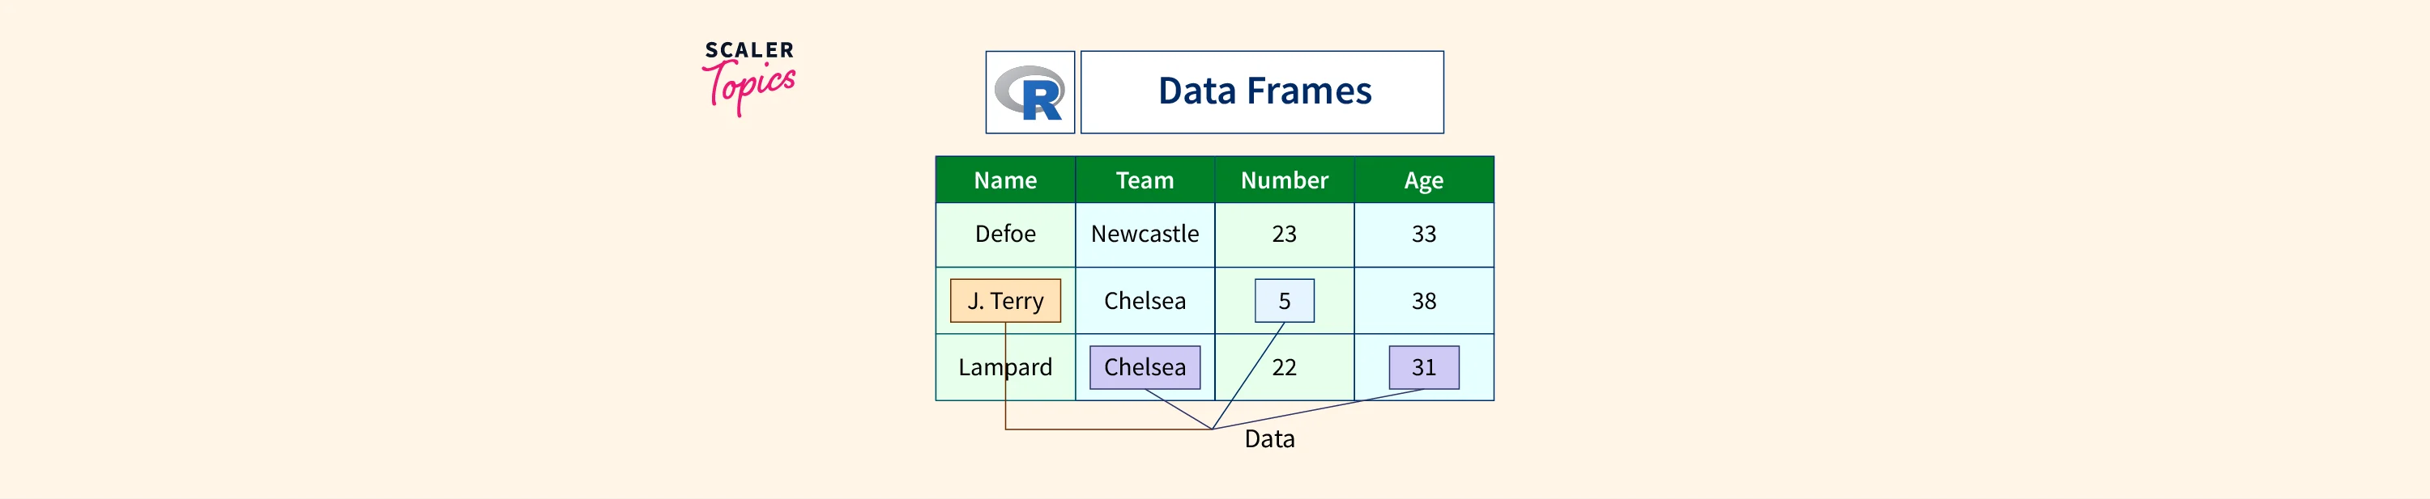
Task: Click the age cell showing 33
Action: coord(1423,234)
